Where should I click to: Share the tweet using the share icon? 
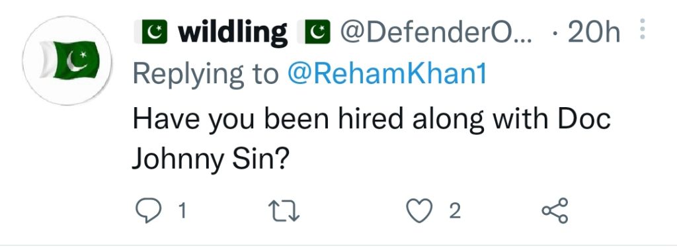pyautogui.click(x=555, y=211)
